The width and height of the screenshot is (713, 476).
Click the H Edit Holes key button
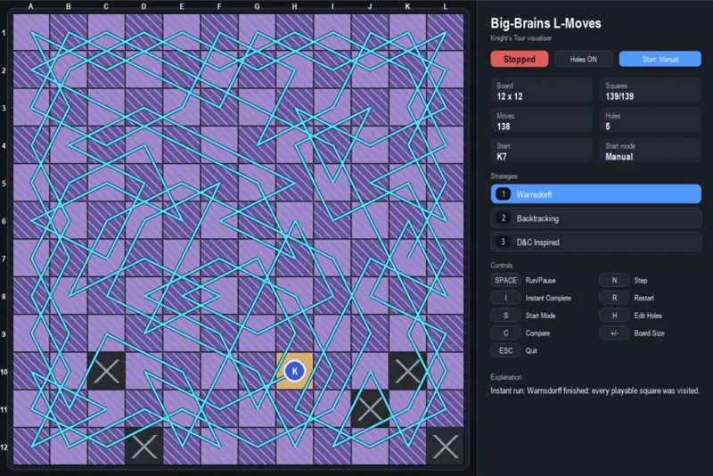[614, 316]
